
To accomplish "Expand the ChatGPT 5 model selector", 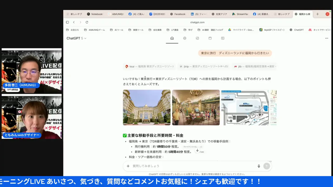I will click(76, 38).
